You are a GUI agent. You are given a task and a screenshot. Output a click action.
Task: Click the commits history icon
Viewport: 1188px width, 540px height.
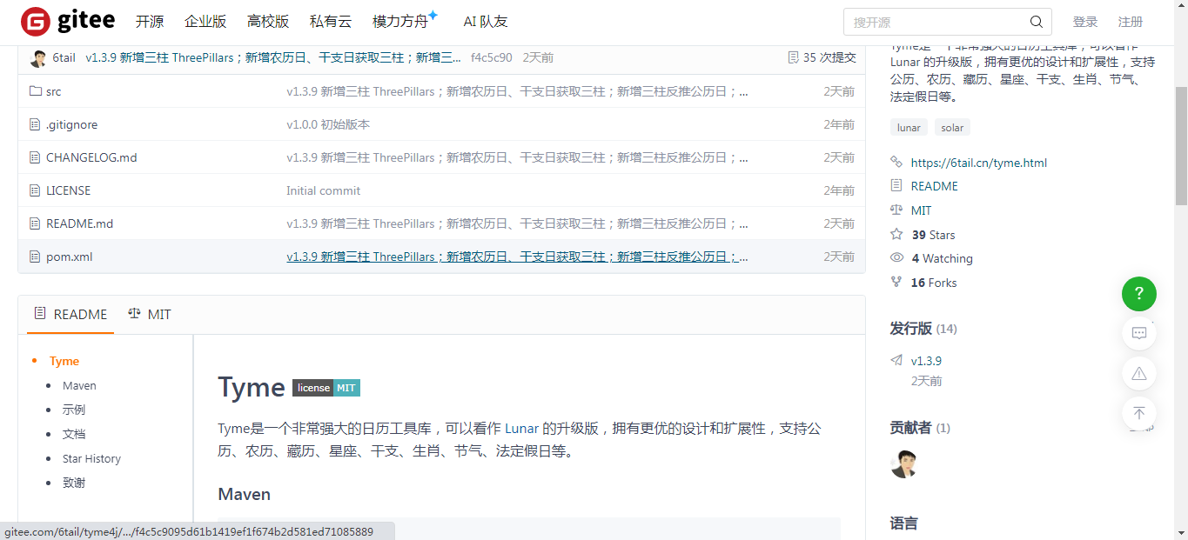(793, 57)
